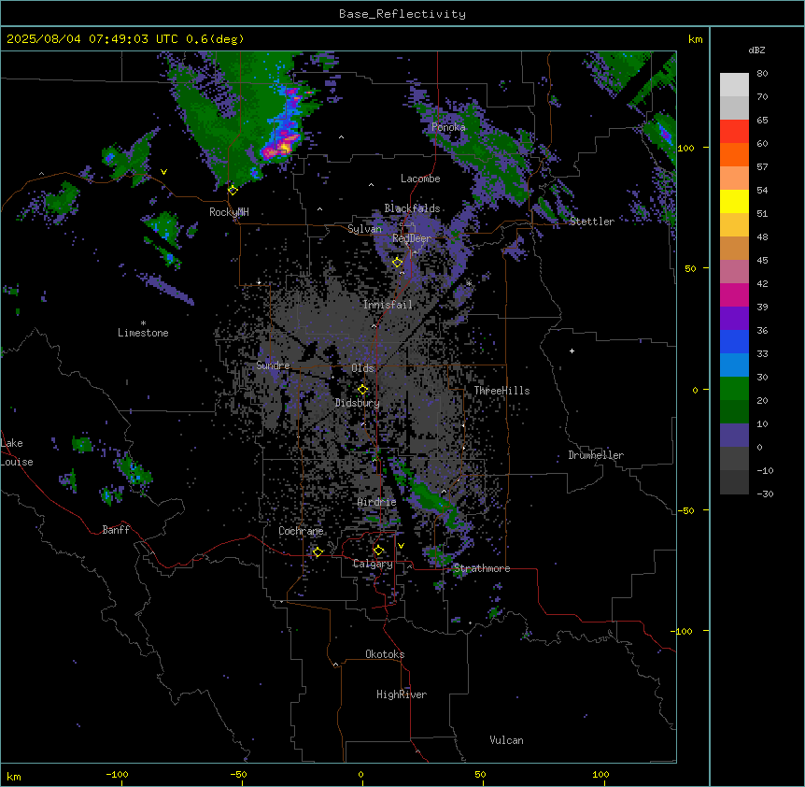This screenshot has width=805, height=787.
Task: Click the bright green swatch between 30 and 20 dBZ
Action: pyautogui.click(x=734, y=389)
